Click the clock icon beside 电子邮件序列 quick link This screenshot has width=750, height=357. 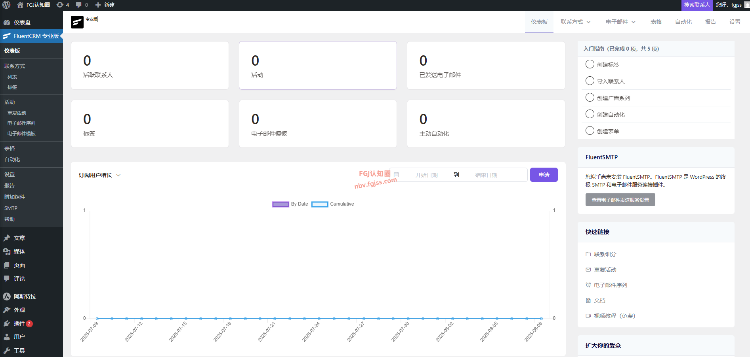click(588, 285)
